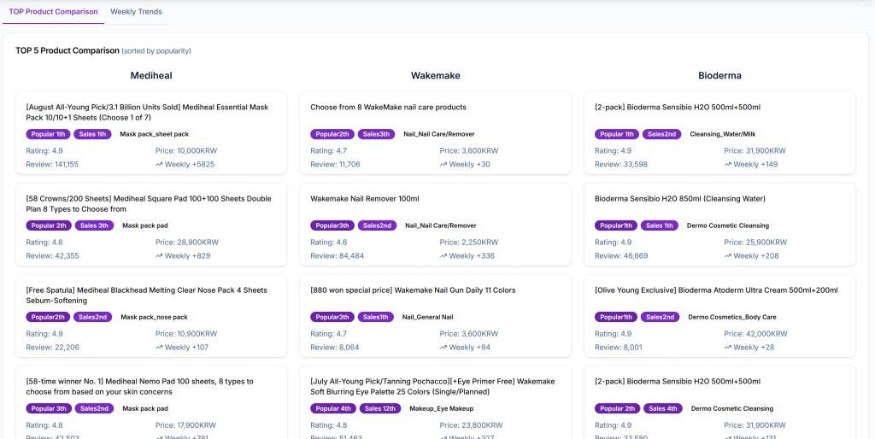Click trend arrow icon beside Weekly +829
Image resolution: width=875 pixels, height=439 pixels.
coord(159,256)
